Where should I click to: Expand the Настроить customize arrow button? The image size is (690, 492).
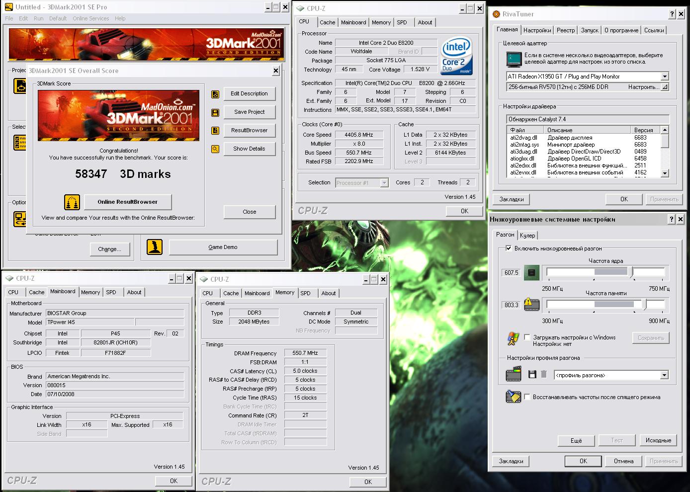tap(665, 86)
